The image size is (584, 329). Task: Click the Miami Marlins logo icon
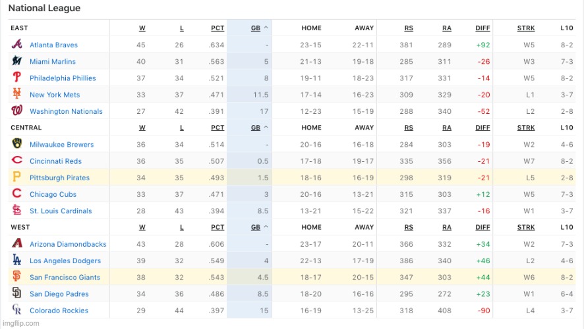tap(16, 61)
